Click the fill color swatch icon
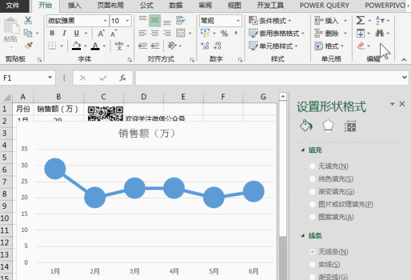Image resolution: width=411 pixels, height=280 pixels. click(76, 46)
